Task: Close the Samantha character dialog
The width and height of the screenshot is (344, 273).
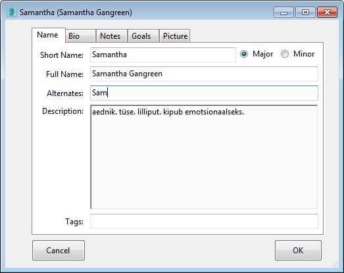Action: click(x=327, y=12)
